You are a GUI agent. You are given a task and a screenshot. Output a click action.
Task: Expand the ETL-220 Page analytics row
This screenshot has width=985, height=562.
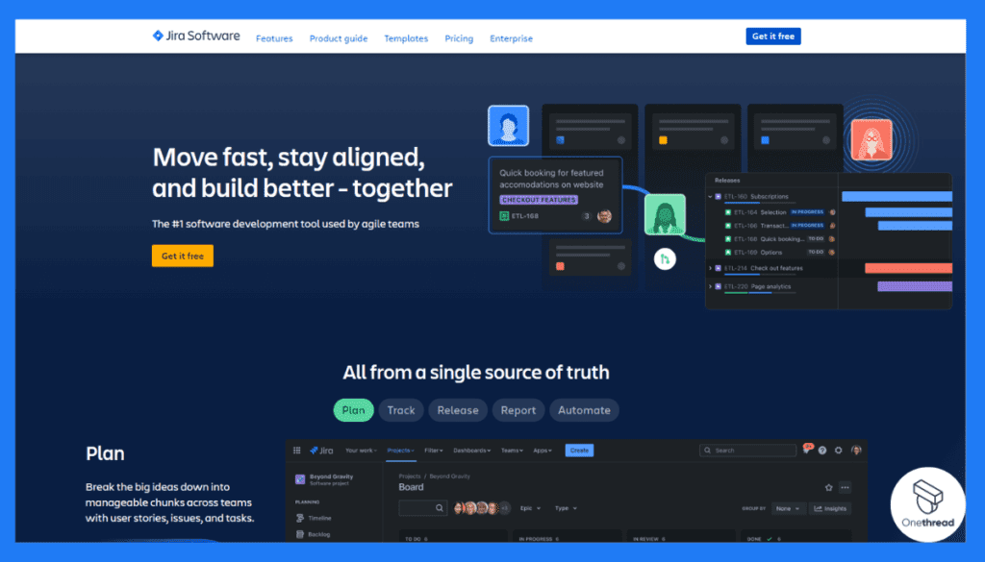tap(711, 286)
